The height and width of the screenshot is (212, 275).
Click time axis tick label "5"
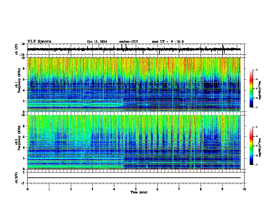point(136,189)
